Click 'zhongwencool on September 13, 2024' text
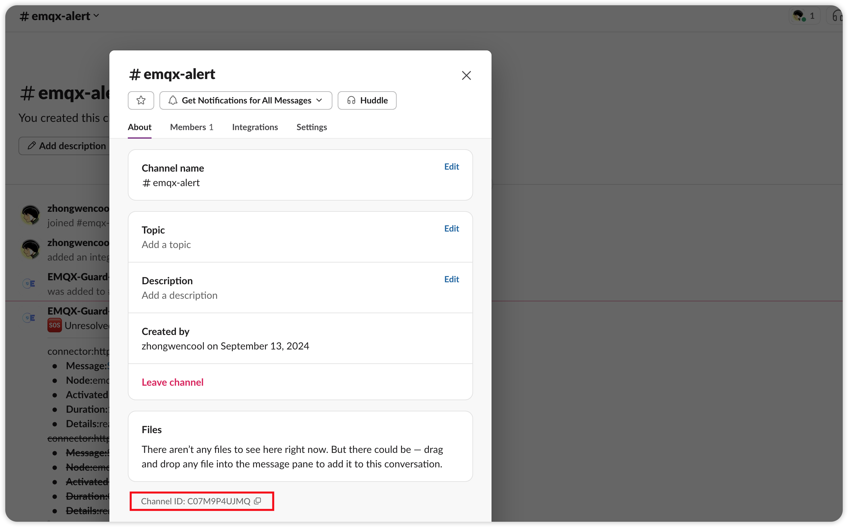The image size is (848, 527). (225, 346)
